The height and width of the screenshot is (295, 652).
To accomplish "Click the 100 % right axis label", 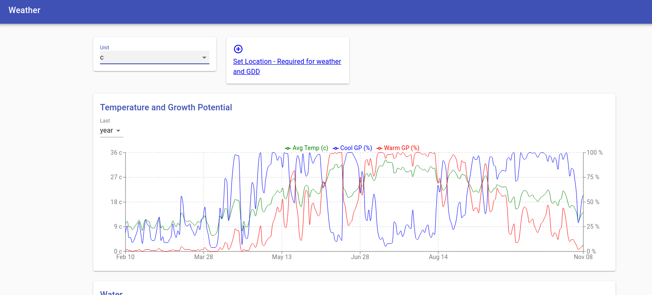I will point(594,153).
